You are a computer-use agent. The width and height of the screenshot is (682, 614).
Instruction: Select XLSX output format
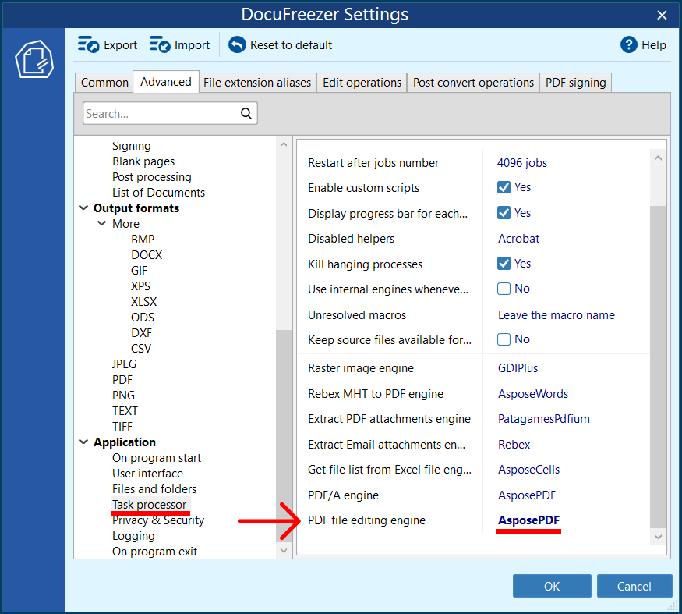143,302
